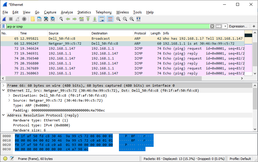Image resolution: width=258 pixels, height=162 pixels.
Task: Go back with green left arrow
Action: [68, 19]
